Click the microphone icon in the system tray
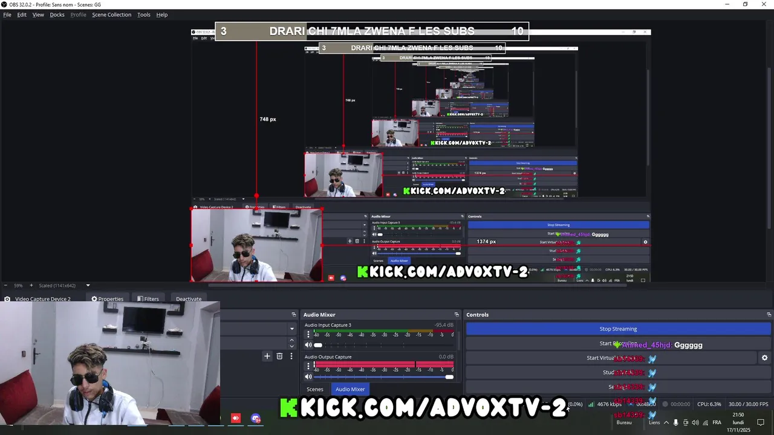The image size is (774, 435). [x=676, y=423]
